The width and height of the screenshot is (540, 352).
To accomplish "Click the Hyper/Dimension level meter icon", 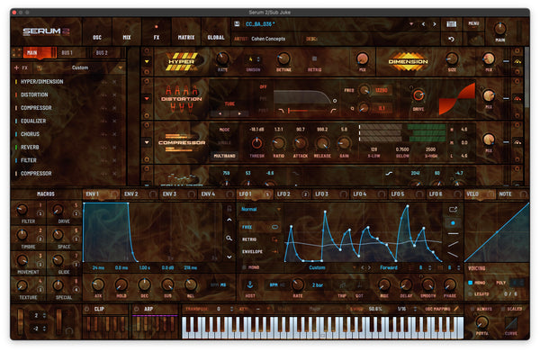I will point(517,61).
